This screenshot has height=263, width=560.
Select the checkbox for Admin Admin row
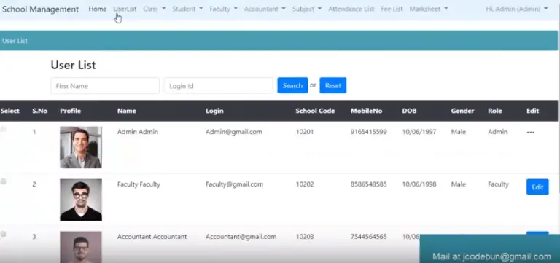click(3, 130)
